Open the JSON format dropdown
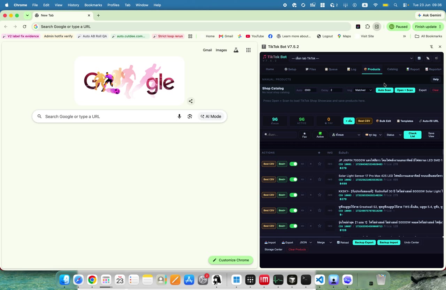This screenshot has width=446, height=290. (306, 243)
